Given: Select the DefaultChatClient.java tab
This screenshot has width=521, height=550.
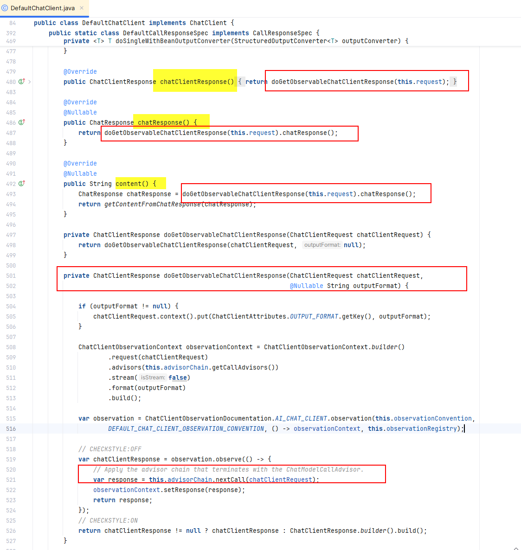Looking at the screenshot, I should pos(42,8).
